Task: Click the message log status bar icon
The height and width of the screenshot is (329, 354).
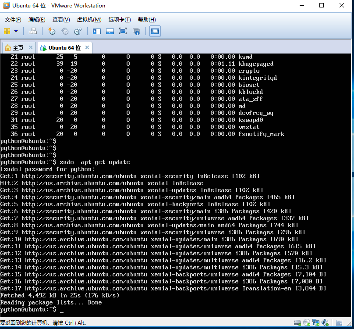Action: [x=339, y=323]
